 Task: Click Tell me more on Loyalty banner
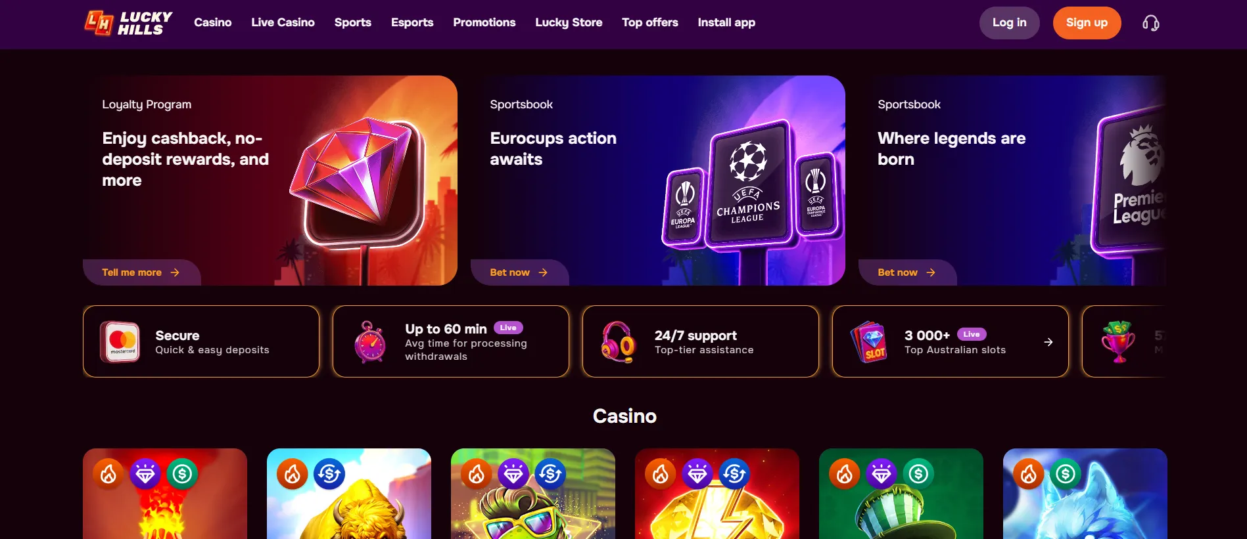pyautogui.click(x=141, y=272)
